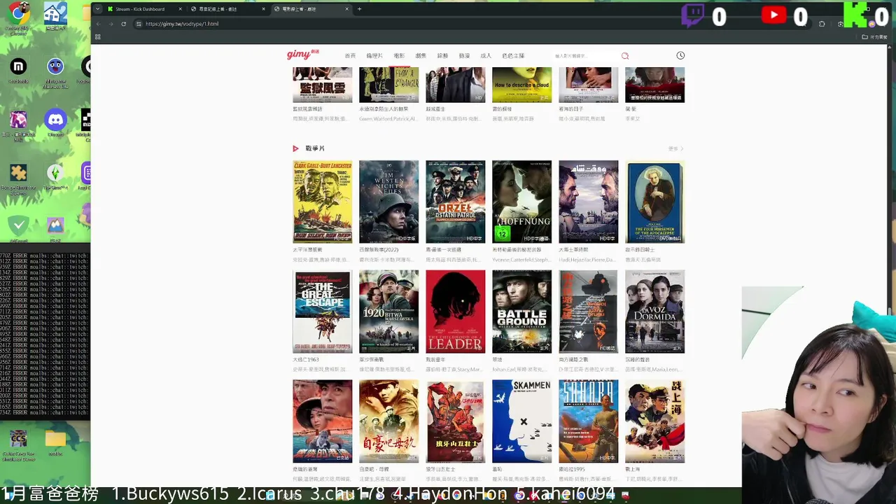Open the 電影 movies nav item
The width and height of the screenshot is (896, 504).
click(399, 56)
